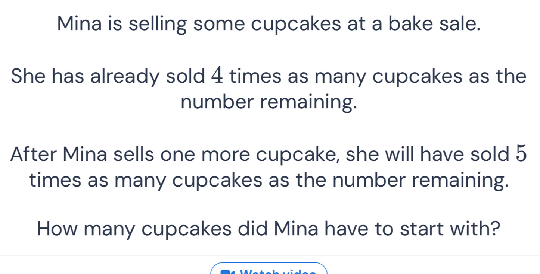The width and height of the screenshot is (540, 274).
Task: Click the Watch video button
Action: coord(269,270)
